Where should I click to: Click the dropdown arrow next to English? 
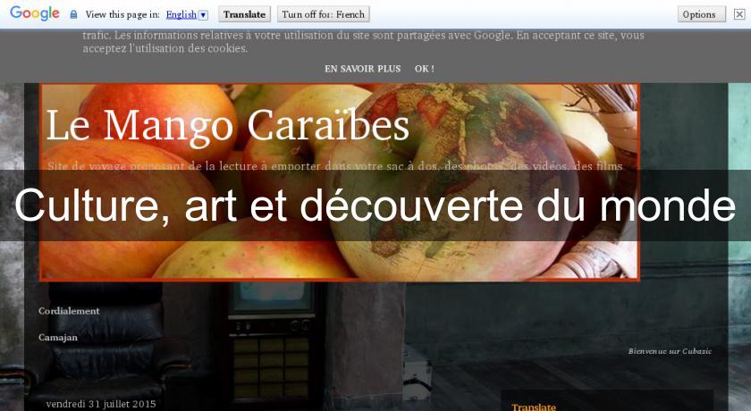(x=203, y=15)
